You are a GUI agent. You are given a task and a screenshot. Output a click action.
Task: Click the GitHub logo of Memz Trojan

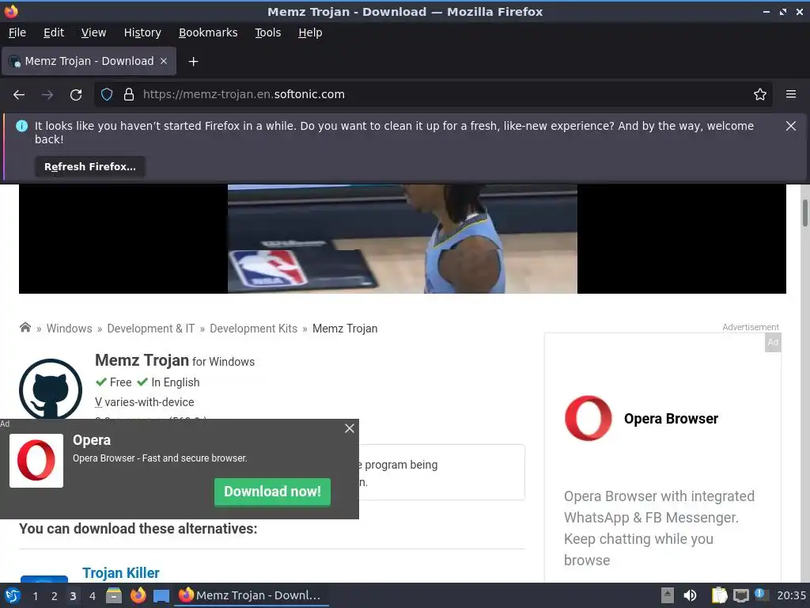coord(51,389)
